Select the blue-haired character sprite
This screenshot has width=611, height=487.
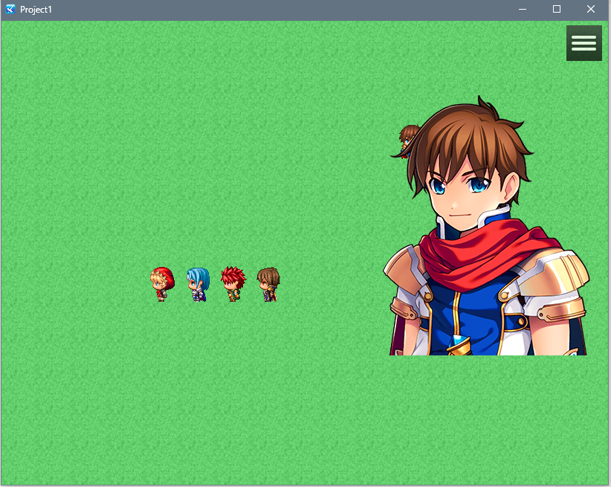[x=198, y=285]
